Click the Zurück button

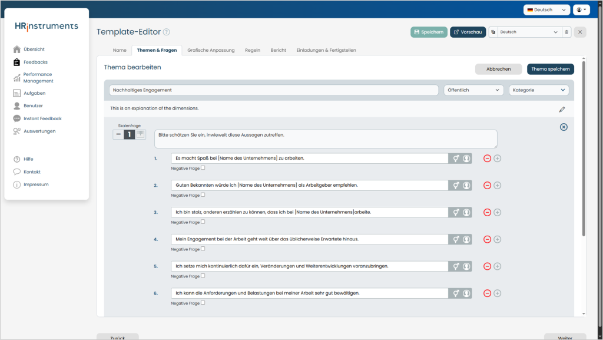[117, 336]
